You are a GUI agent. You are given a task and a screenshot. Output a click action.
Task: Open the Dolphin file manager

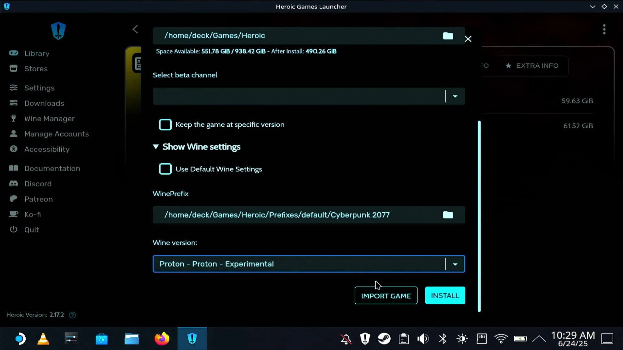pos(132,339)
